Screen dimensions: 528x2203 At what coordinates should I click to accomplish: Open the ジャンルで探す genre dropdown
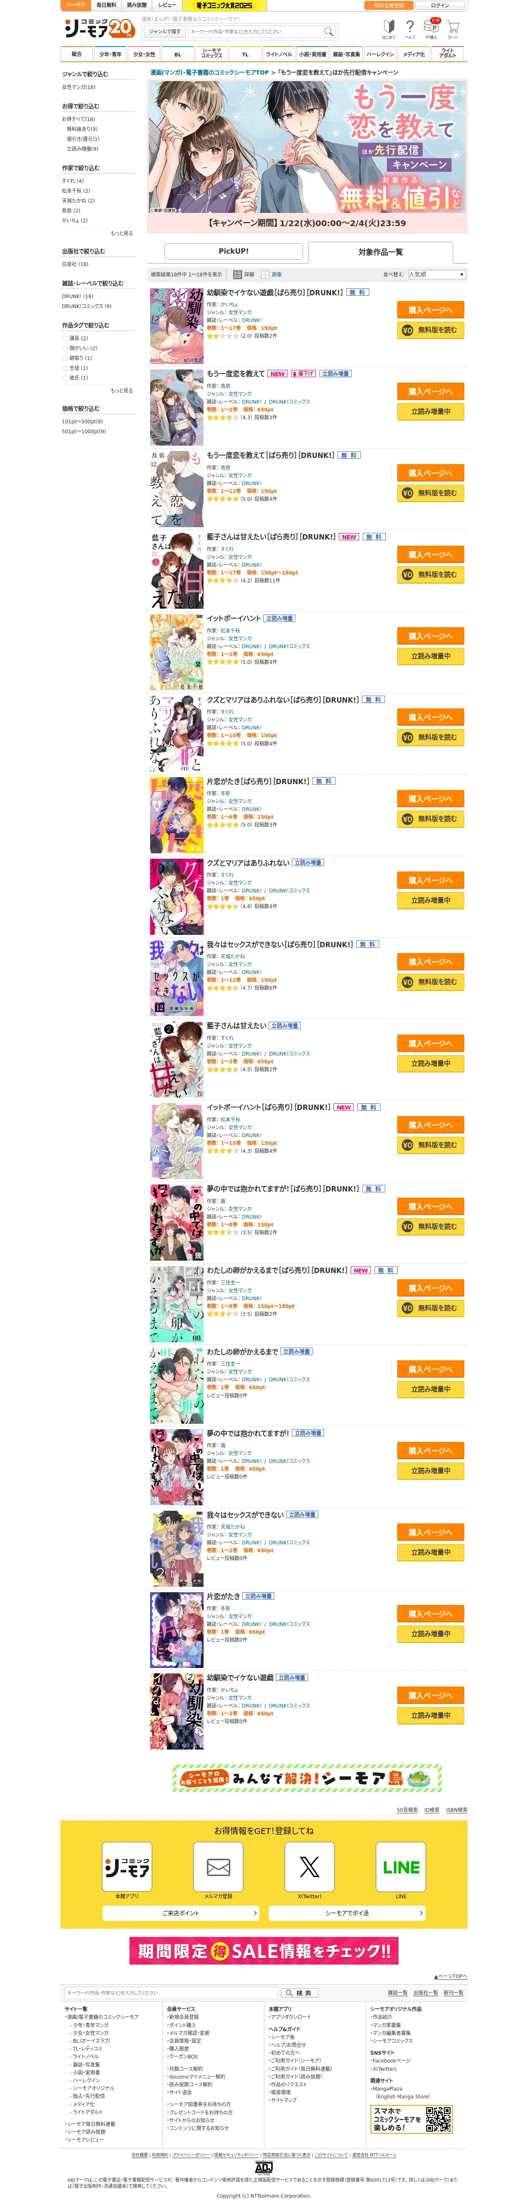pos(165,32)
